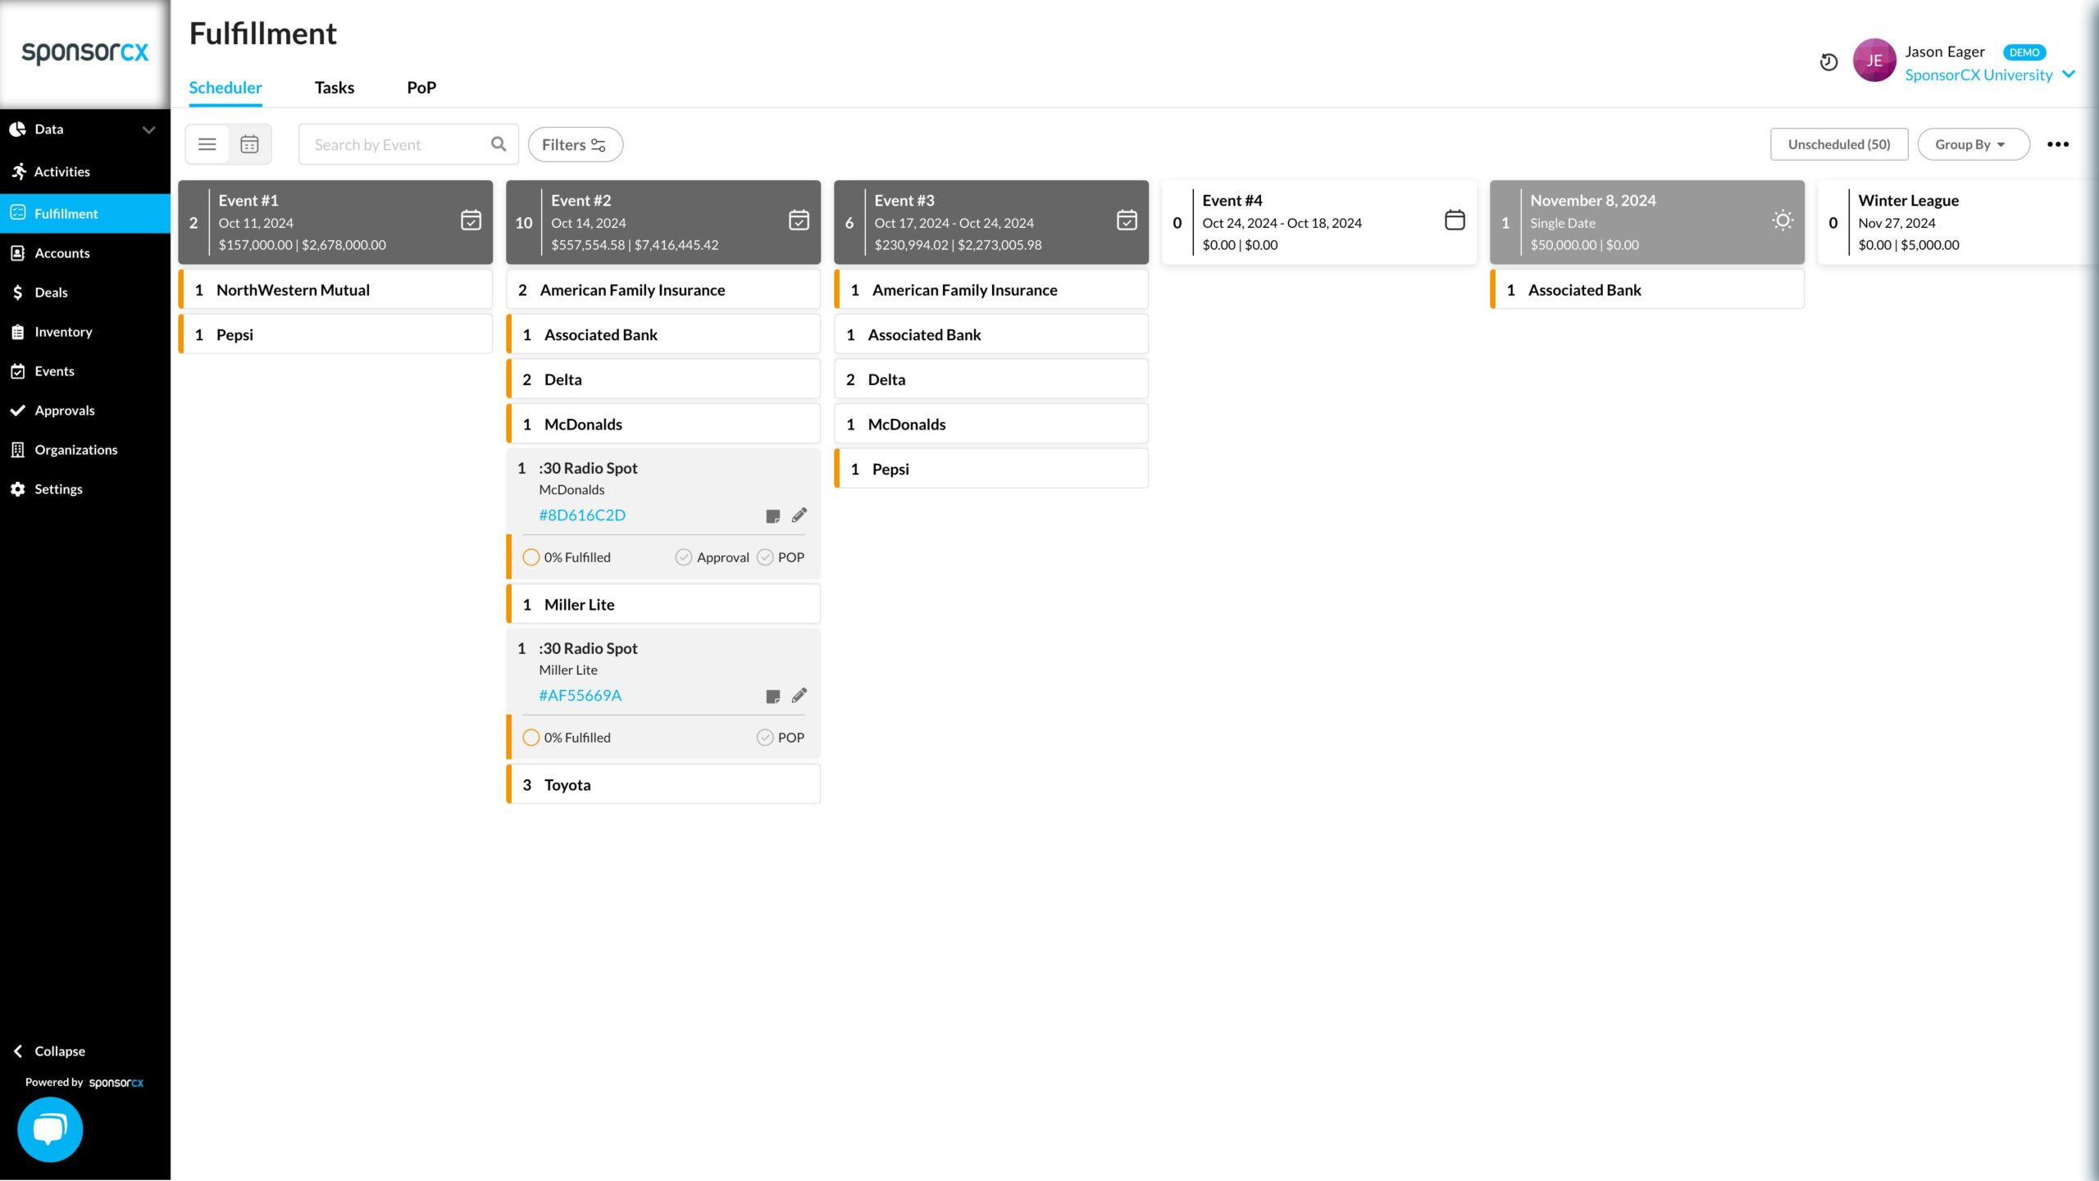Image resolution: width=2099 pixels, height=1181 pixels.
Task: Toggle Approval check for McDonalds radio spot
Action: (x=683, y=557)
